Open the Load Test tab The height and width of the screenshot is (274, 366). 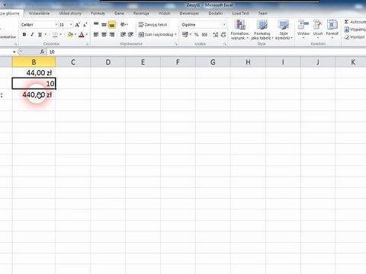click(240, 14)
